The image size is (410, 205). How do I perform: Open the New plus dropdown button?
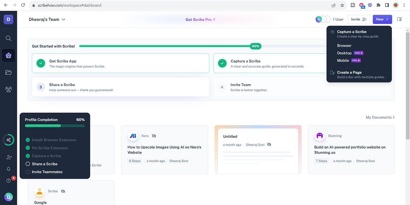tap(382, 19)
